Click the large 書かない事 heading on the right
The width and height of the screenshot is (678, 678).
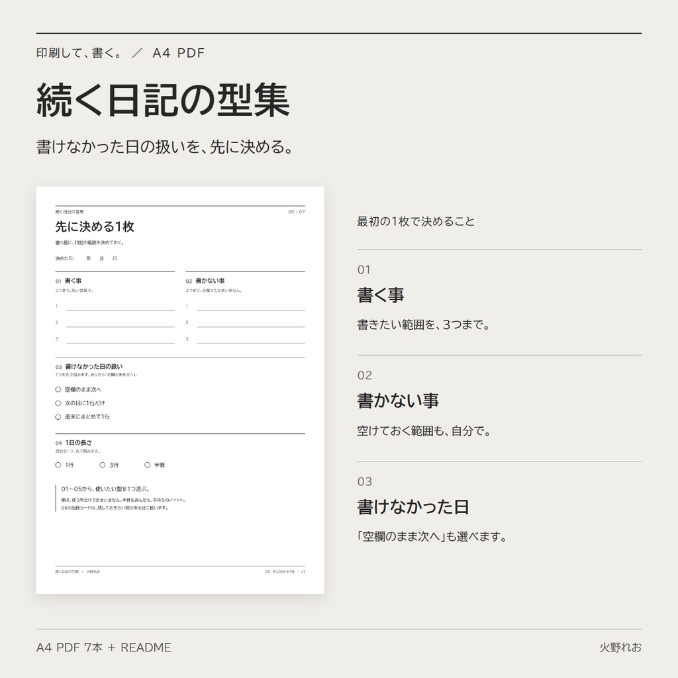tap(398, 401)
